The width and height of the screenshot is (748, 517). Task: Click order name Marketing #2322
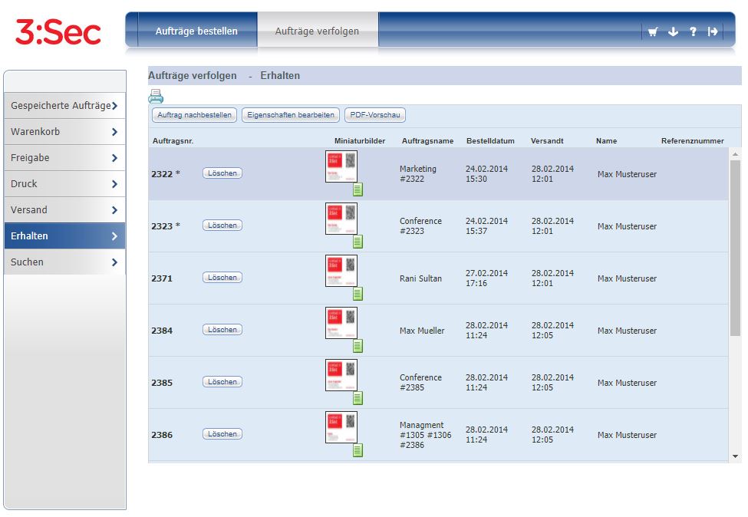coord(418,173)
